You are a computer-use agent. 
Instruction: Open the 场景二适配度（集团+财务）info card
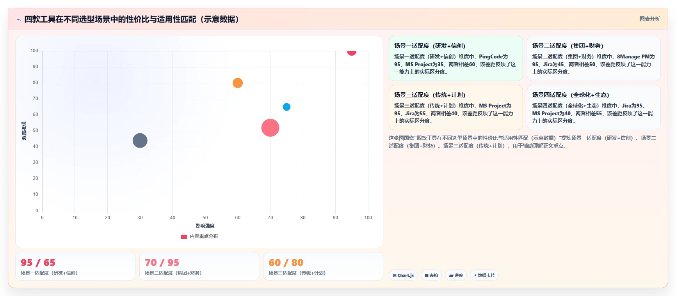pyautogui.click(x=594, y=58)
